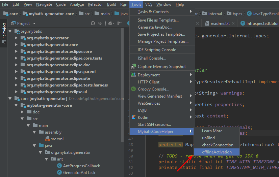The width and height of the screenshot is (279, 177).
Task: Click the locate-in-project target icon
Action: (x=93, y=23)
